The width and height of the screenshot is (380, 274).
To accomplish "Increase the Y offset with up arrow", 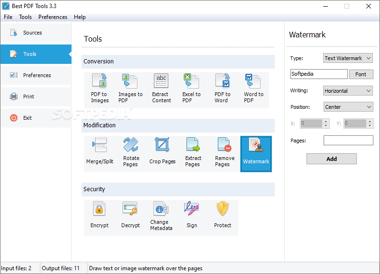I will pos(370,121).
